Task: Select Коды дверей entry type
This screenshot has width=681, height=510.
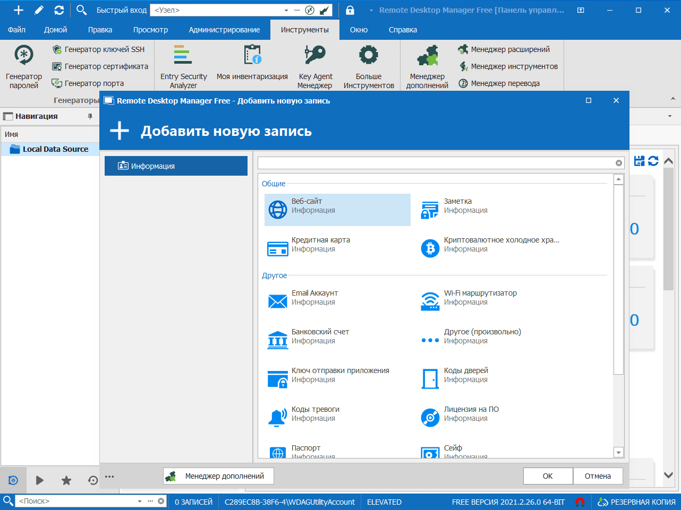Action: coord(490,379)
